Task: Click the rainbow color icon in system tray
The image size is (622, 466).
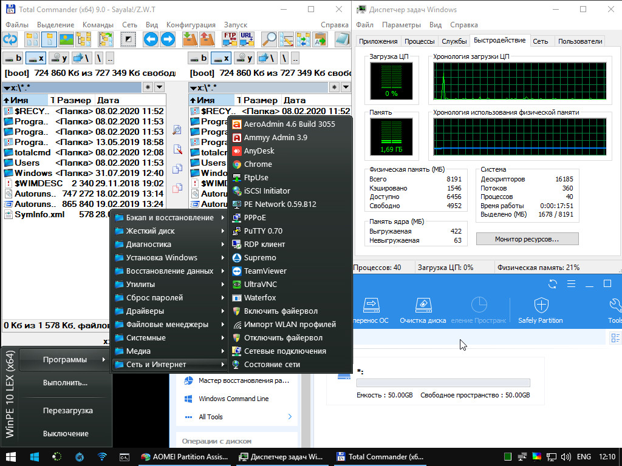Action: click(x=537, y=456)
